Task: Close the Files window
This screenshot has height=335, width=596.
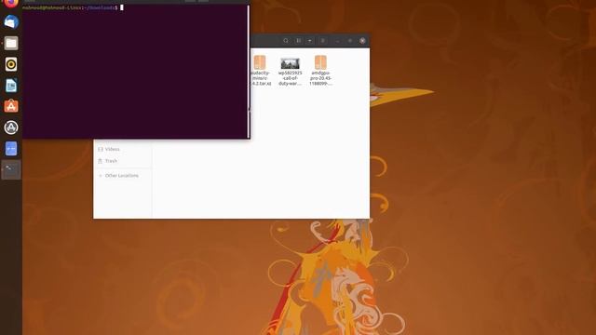Action: (362, 41)
